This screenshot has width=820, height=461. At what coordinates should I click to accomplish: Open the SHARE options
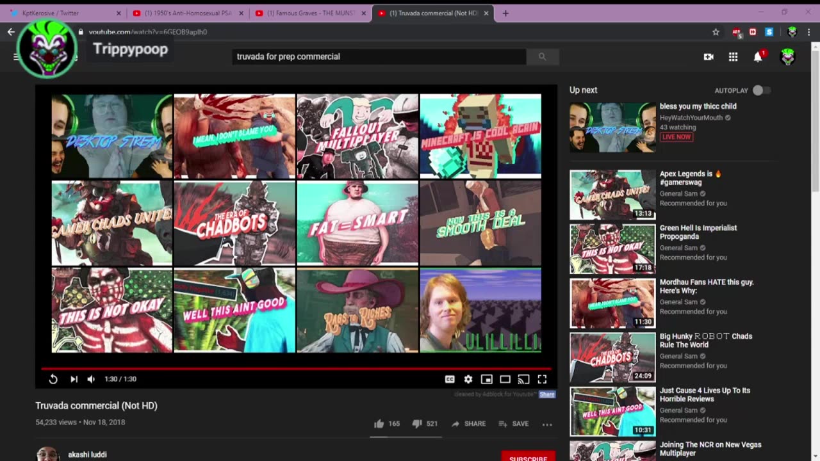click(x=468, y=423)
